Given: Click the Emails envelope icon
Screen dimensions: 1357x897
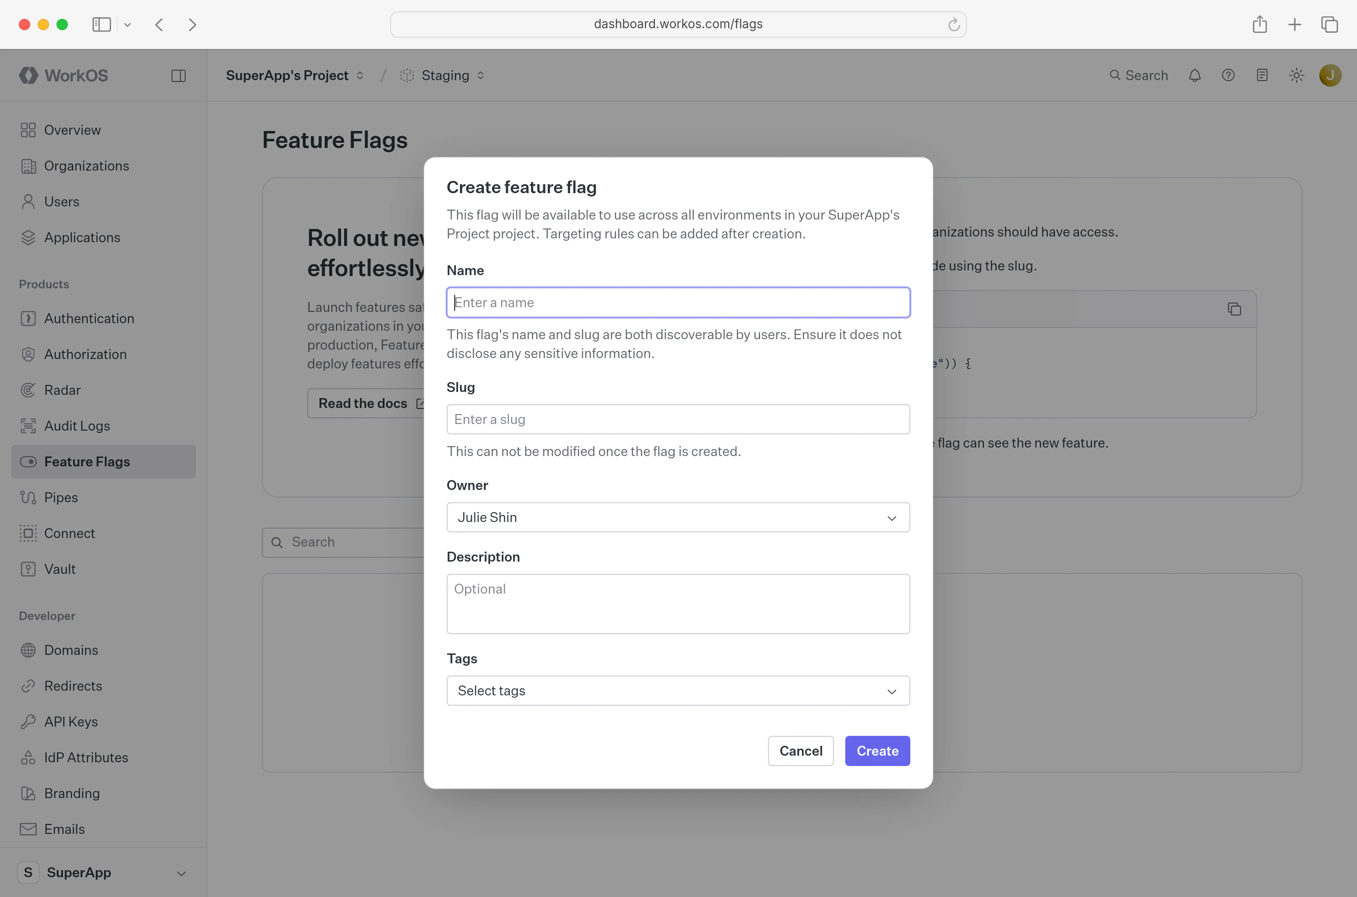Looking at the screenshot, I should [x=28, y=829].
